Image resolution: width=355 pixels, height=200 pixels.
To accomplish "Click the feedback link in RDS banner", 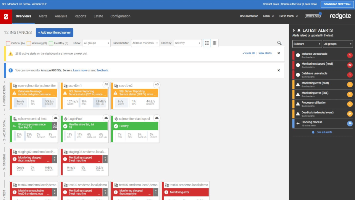I will (102, 70).
